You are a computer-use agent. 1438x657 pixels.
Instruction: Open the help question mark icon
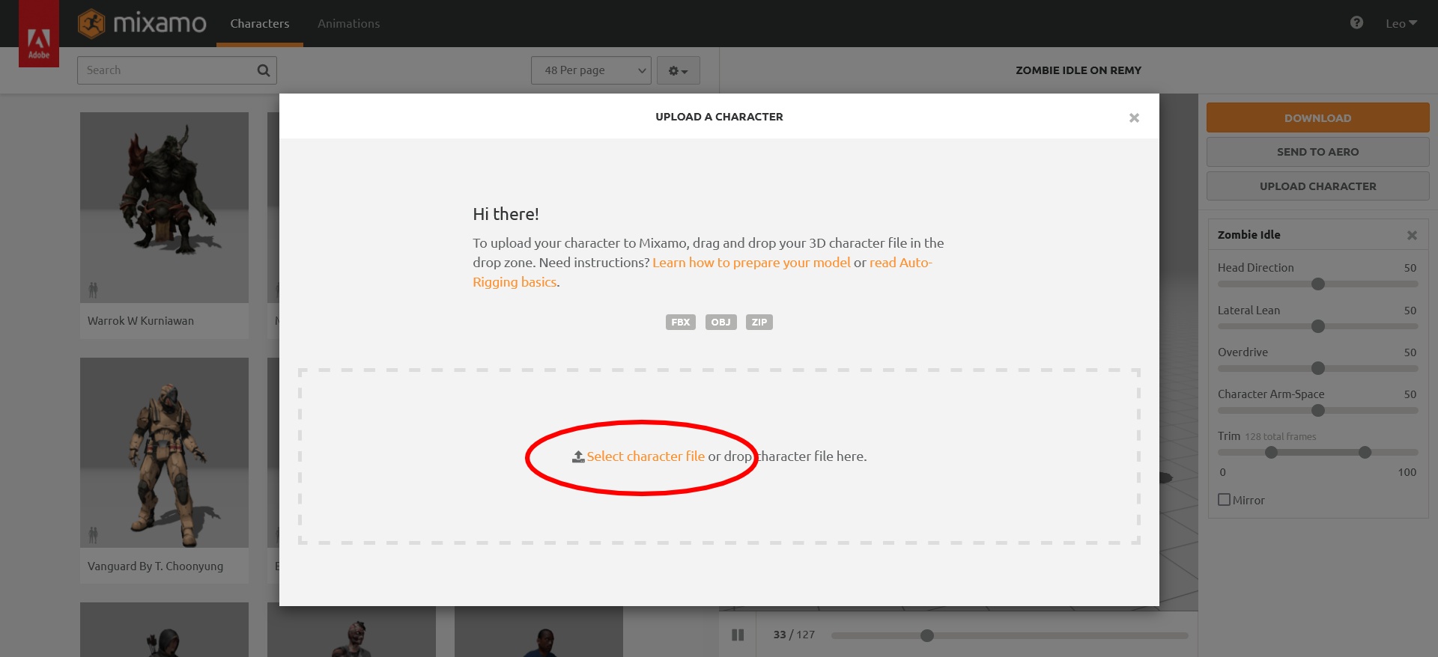coord(1356,23)
